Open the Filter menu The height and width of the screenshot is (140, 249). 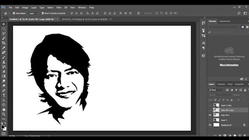coord(59,7)
